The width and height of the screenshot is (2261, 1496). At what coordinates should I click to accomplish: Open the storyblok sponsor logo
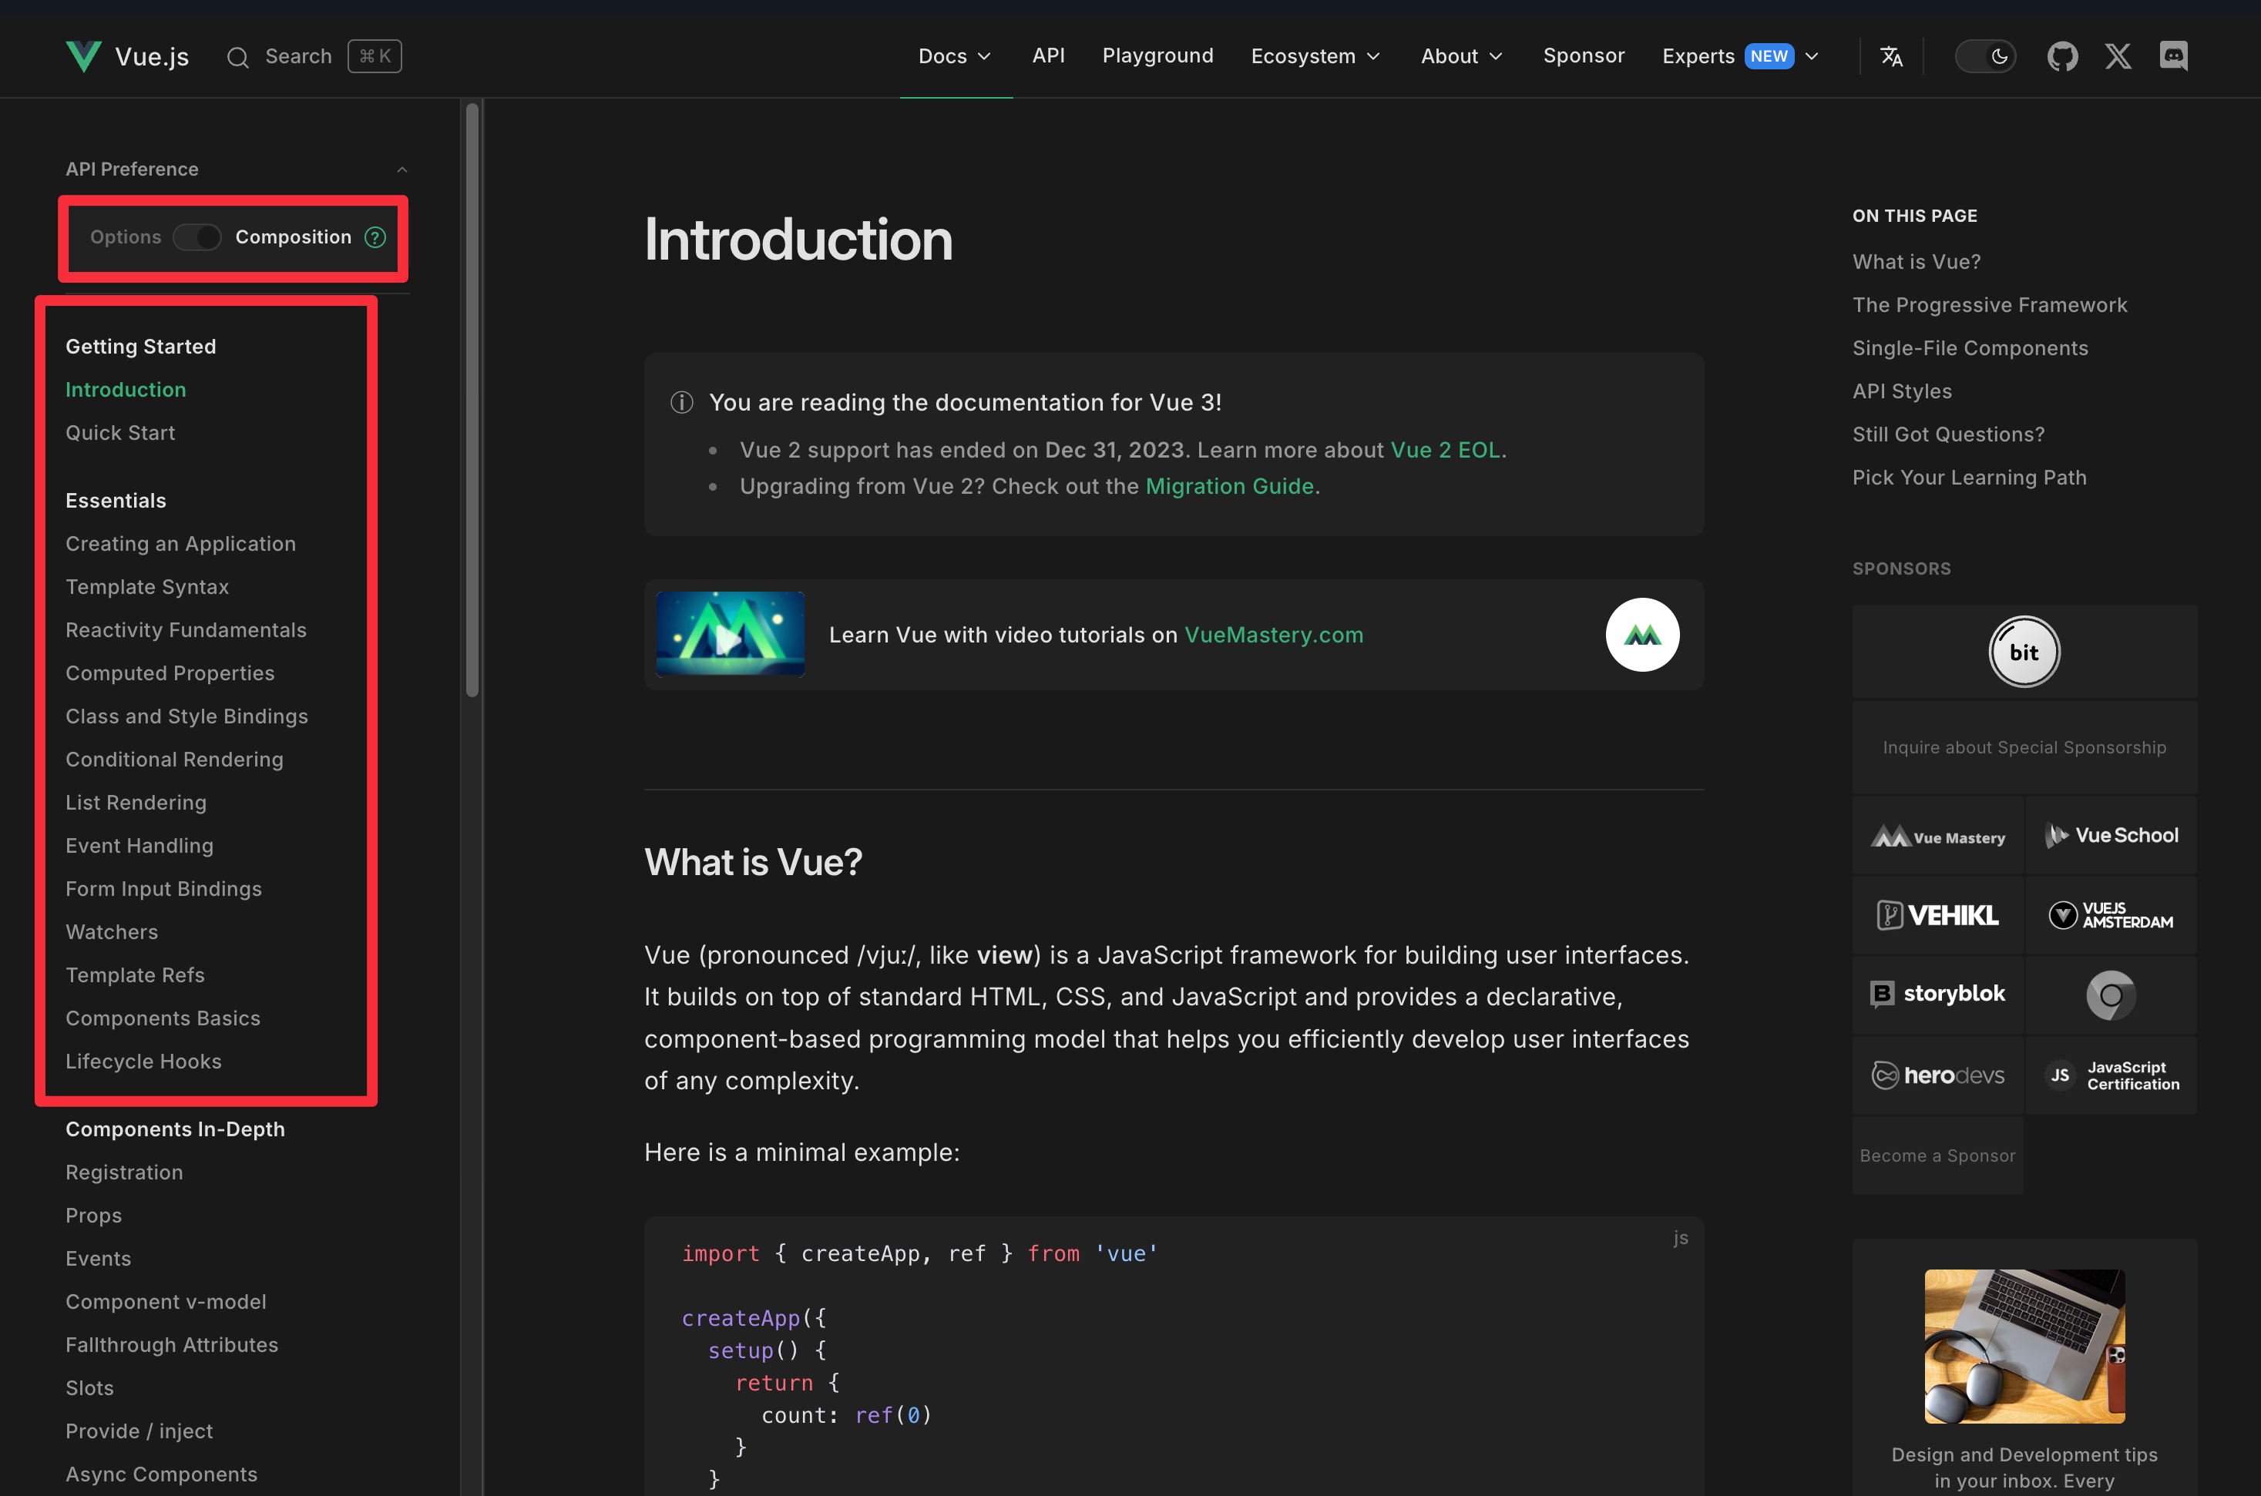(1937, 995)
